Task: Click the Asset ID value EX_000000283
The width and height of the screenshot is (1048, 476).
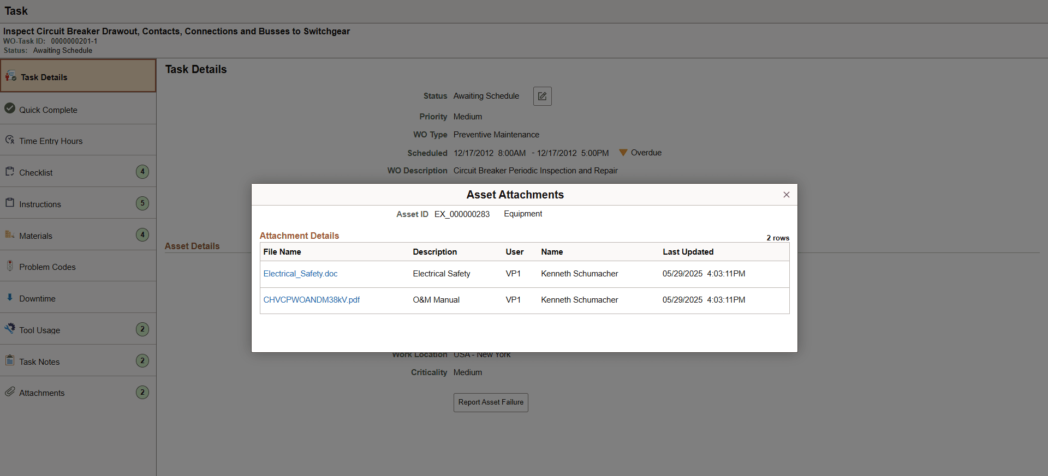Action: 462,214
